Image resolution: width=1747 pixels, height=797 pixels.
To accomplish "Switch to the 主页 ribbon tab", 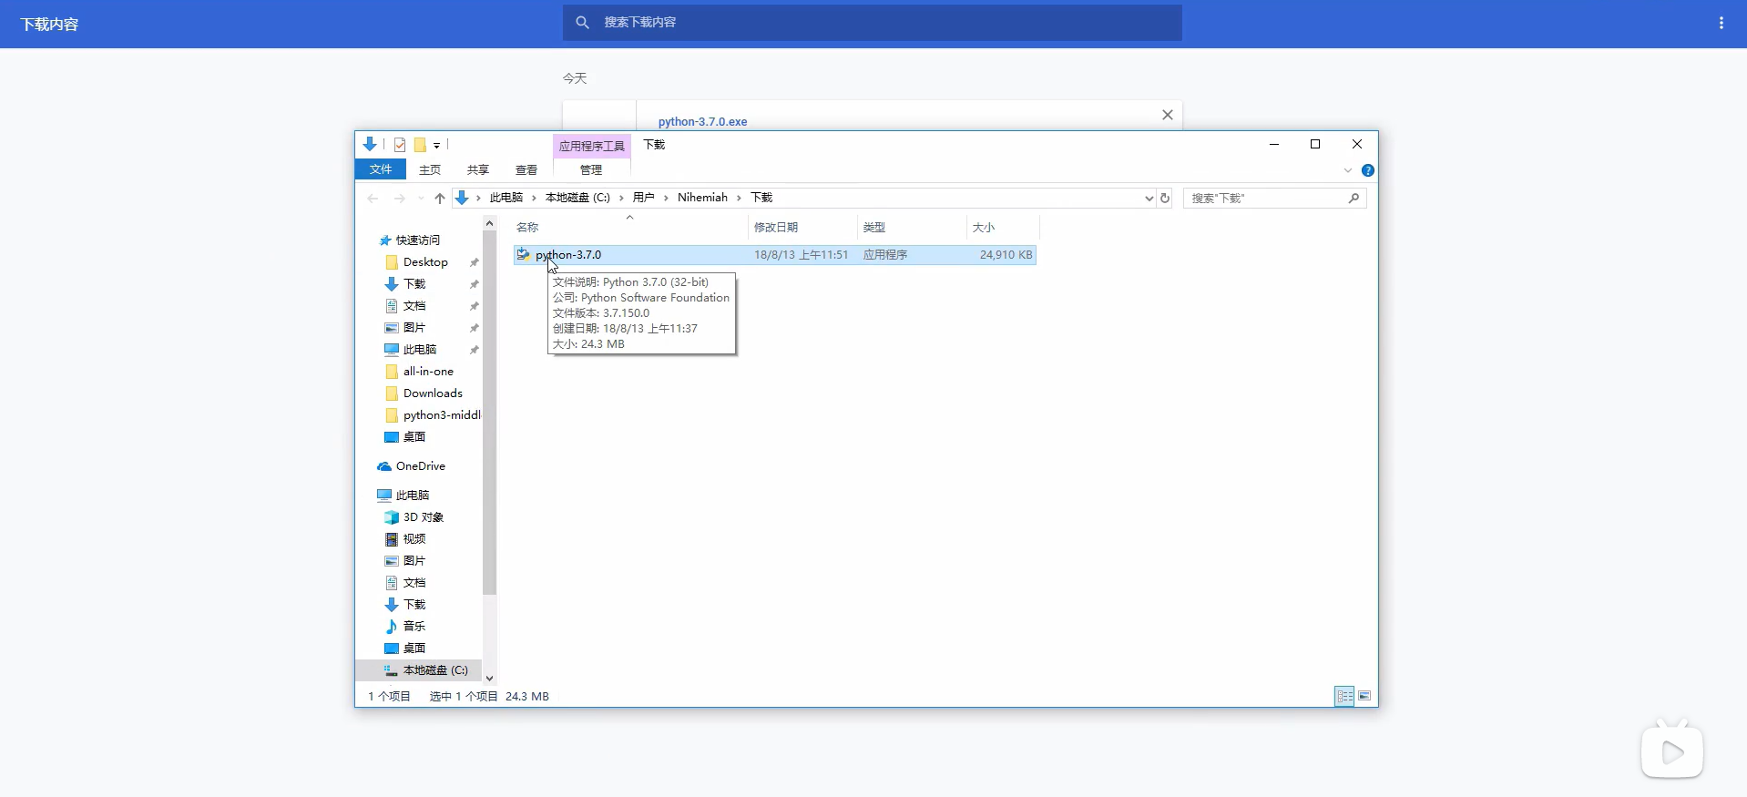I will 429,169.
